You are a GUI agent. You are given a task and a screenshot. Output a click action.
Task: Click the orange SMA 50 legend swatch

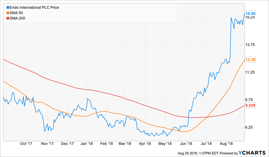pyautogui.click(x=8, y=13)
